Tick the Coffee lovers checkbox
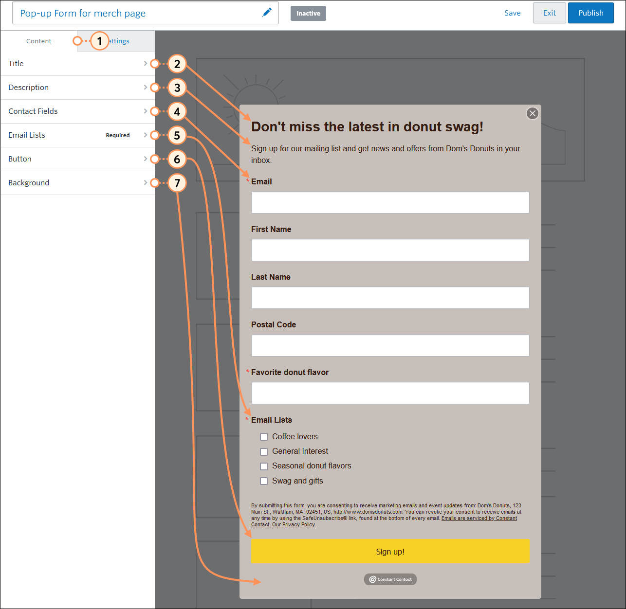Viewport: 626px width, 609px height. coord(264,437)
